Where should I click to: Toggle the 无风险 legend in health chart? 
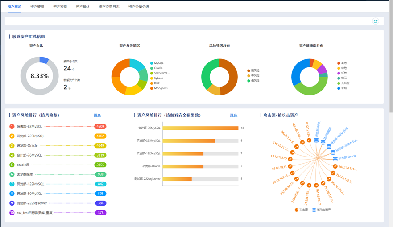(344, 83)
